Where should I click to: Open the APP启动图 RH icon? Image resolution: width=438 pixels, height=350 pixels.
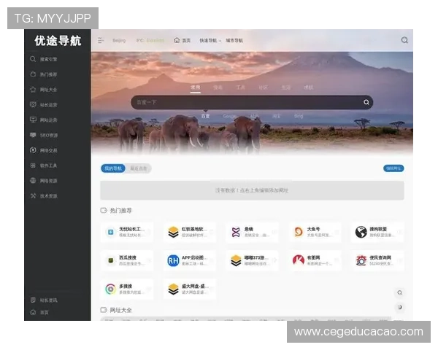173,260
